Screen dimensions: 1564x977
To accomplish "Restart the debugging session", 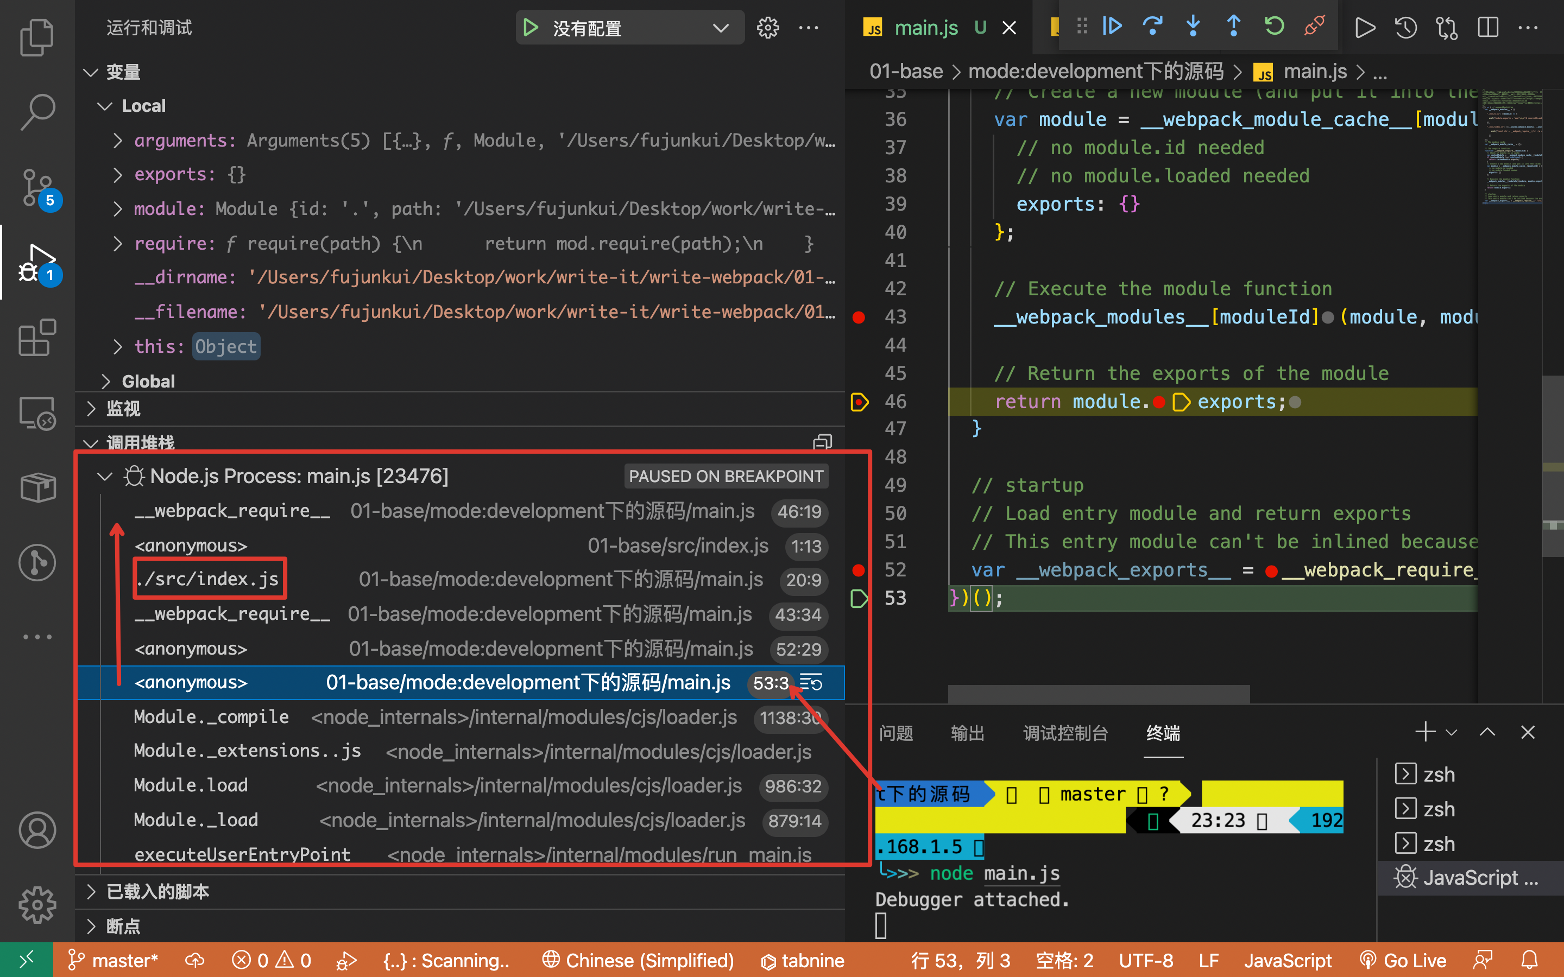I will [x=1274, y=27].
